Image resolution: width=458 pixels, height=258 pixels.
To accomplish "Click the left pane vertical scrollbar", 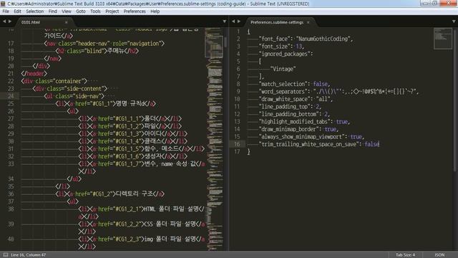I will 225,42.
